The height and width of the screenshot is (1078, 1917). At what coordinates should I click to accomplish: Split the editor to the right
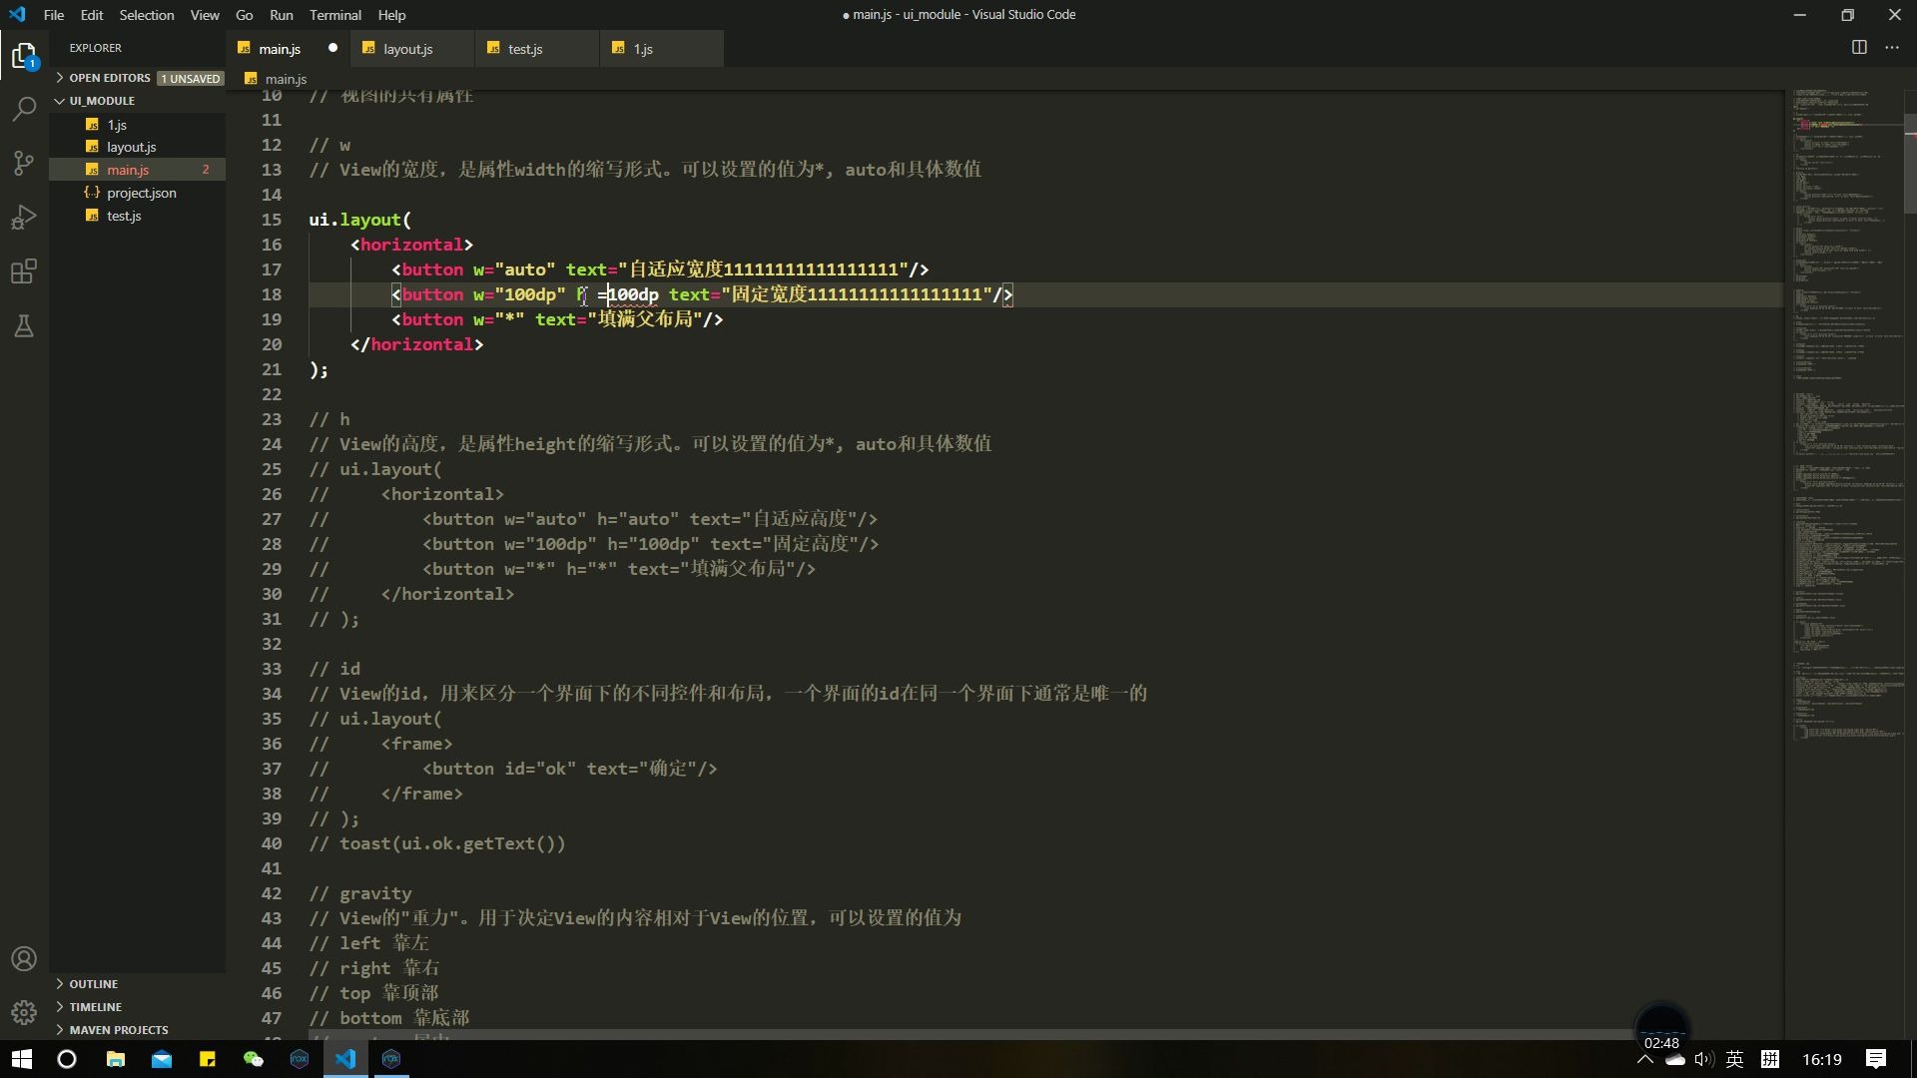pos(1859,47)
